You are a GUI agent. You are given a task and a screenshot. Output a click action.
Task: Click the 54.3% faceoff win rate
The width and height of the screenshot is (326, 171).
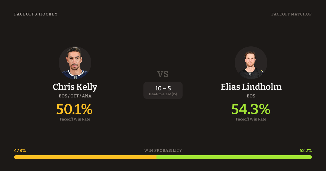251,109
